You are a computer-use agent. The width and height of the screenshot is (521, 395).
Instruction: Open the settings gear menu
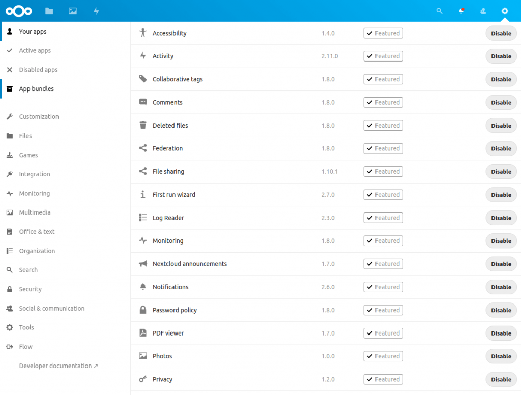tap(504, 11)
